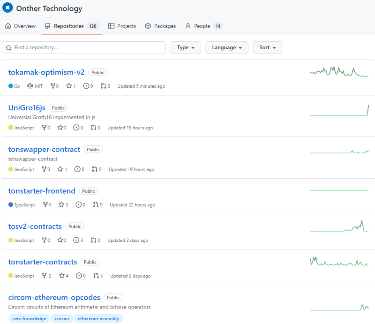Click the star icon for tonswapper-contract
Screen dimensions: 375x324
[x=60, y=169]
